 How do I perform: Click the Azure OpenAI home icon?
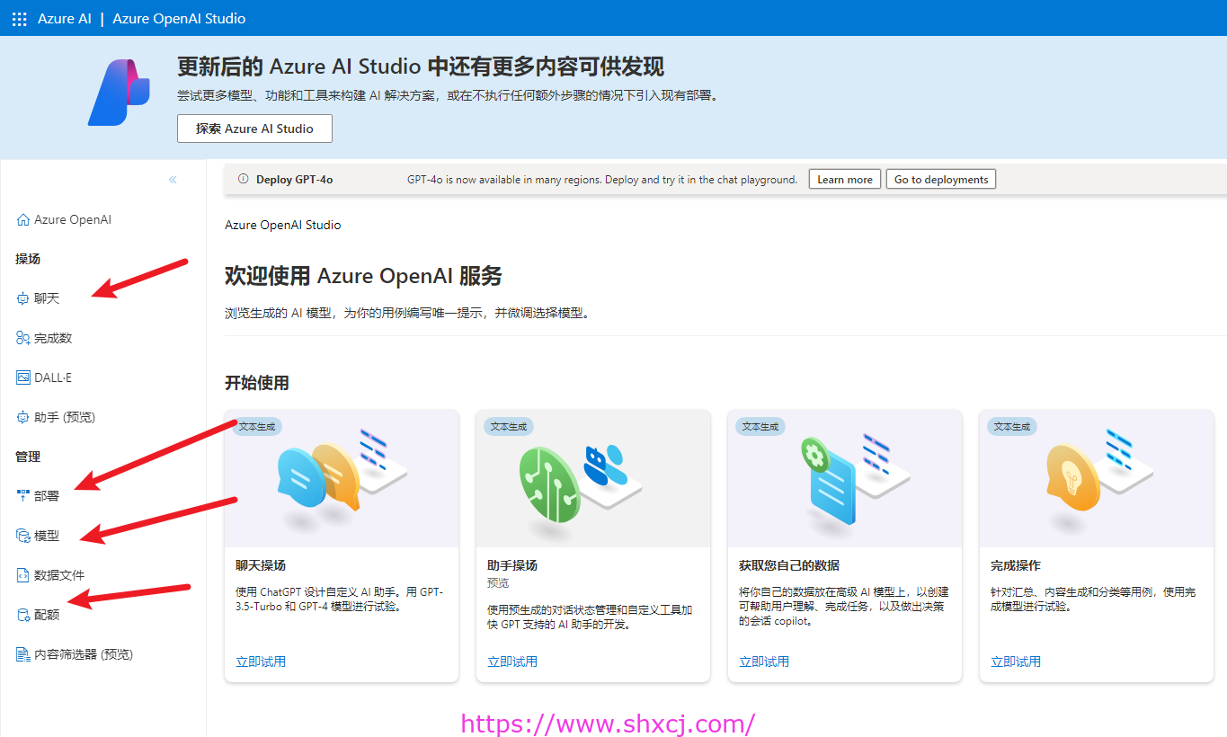[23, 219]
